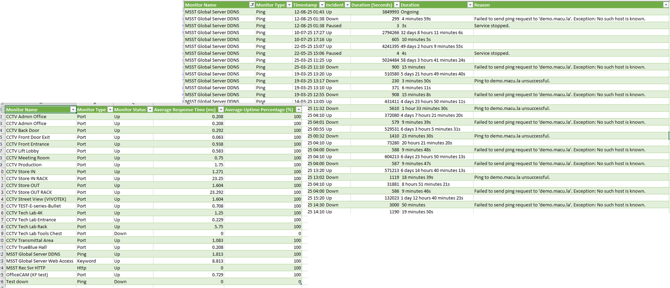Select the Ongoing duration cell
Viewport: 670px width, 288px height.
tap(410, 12)
